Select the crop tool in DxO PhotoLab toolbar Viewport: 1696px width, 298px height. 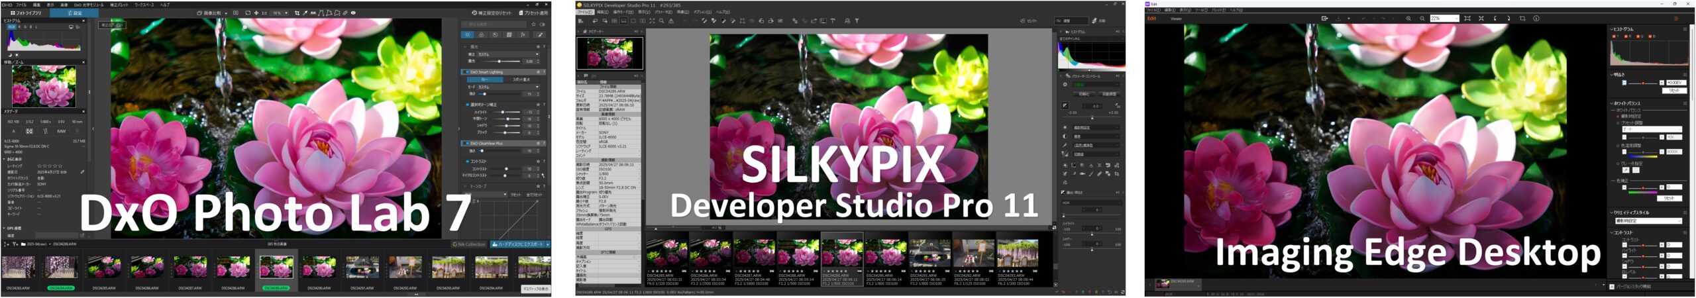coord(297,13)
